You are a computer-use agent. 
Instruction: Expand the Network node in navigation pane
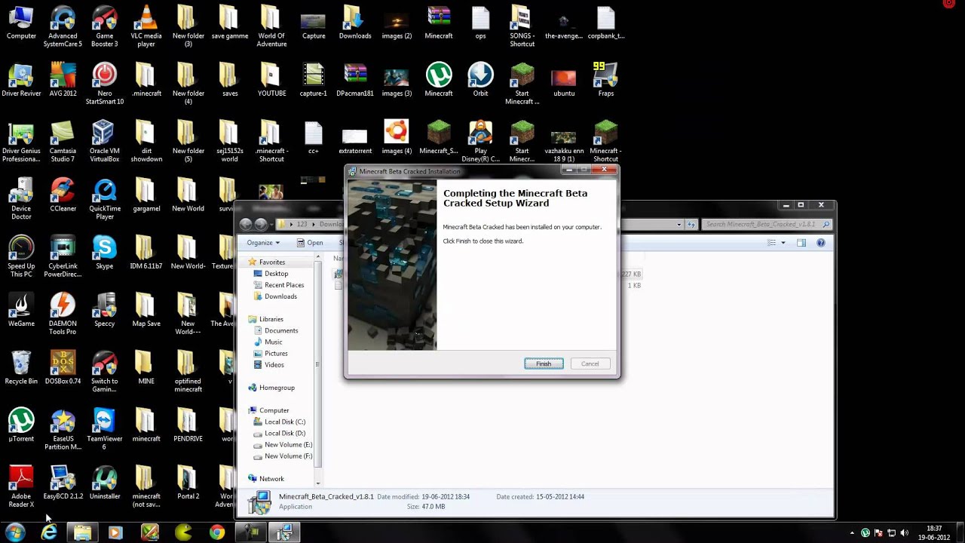(x=252, y=479)
